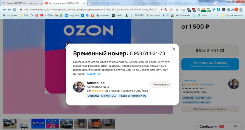
Task: Open the Google Drive bookmark icon
Action: click(61, 15)
